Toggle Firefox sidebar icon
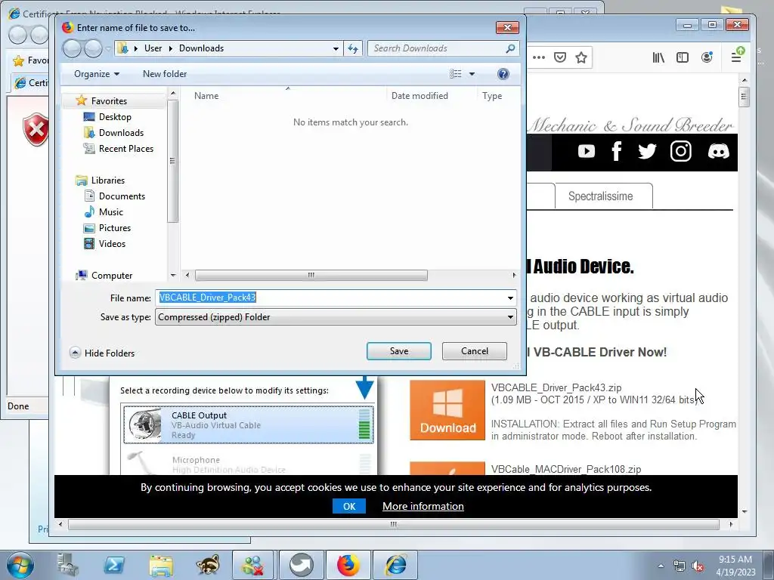The width and height of the screenshot is (774, 580). (x=683, y=57)
